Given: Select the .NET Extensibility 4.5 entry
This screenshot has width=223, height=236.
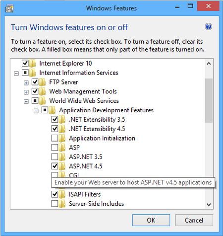Looking at the screenshot, I should (x=97, y=129).
